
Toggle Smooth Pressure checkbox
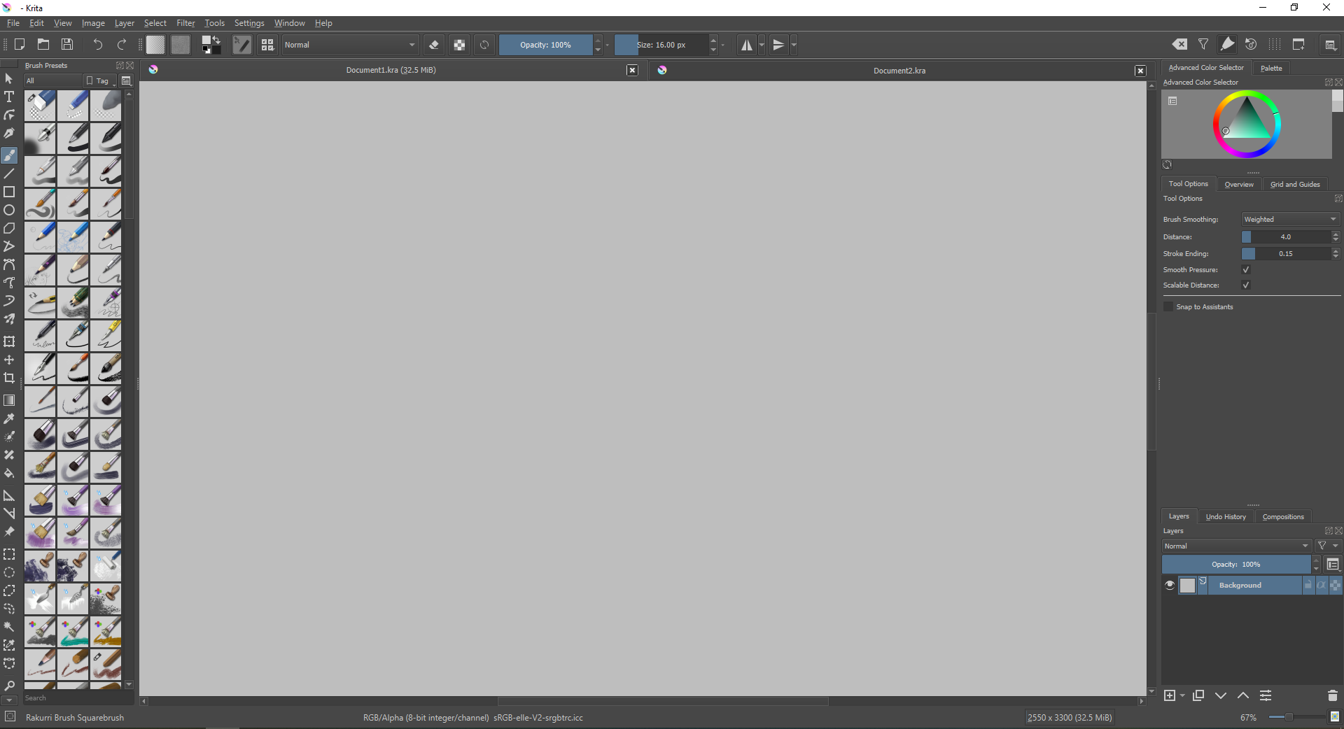(x=1246, y=269)
